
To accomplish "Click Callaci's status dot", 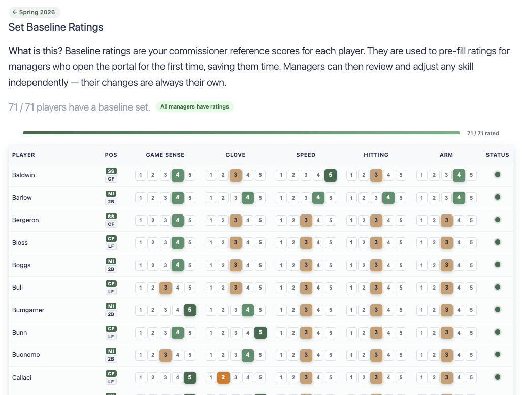I will pos(498,377).
